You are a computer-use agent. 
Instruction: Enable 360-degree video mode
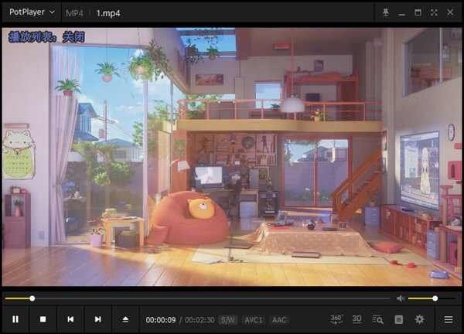[x=336, y=319]
